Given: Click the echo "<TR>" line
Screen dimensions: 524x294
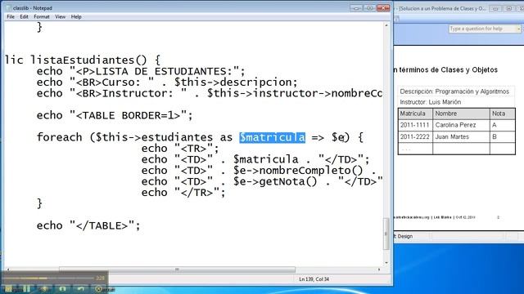Looking at the screenshot, I should click(180, 149).
